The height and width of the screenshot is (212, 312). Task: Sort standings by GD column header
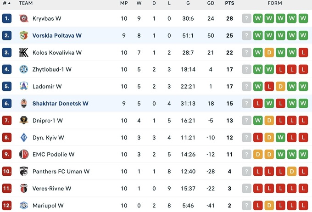(x=211, y=3)
